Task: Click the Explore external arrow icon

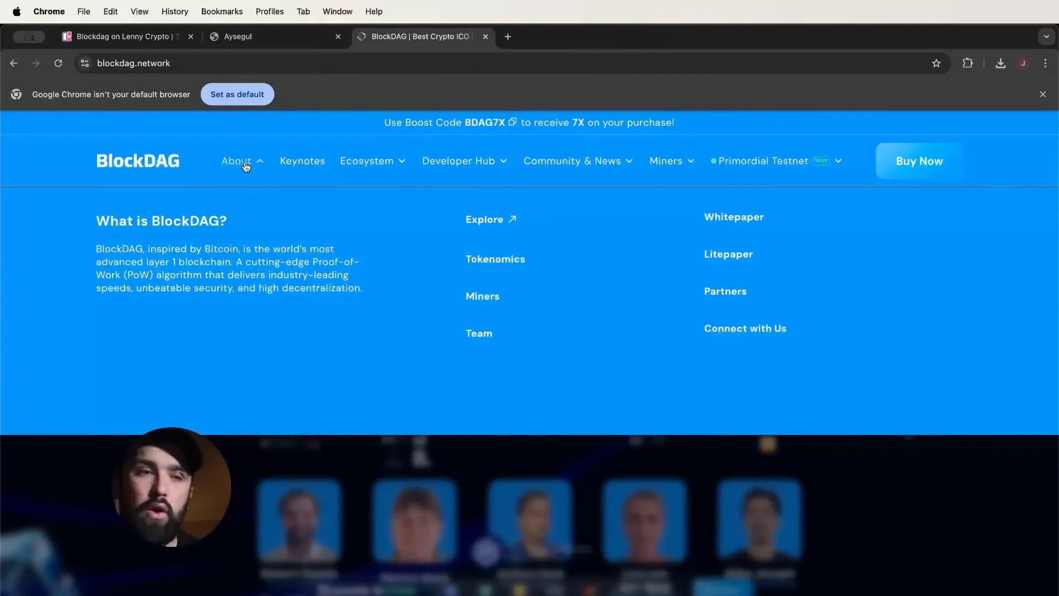Action: click(x=512, y=219)
